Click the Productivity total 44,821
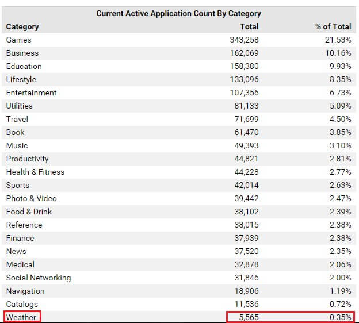Image resolution: width=359 pixels, height=323 pixels. point(246,159)
